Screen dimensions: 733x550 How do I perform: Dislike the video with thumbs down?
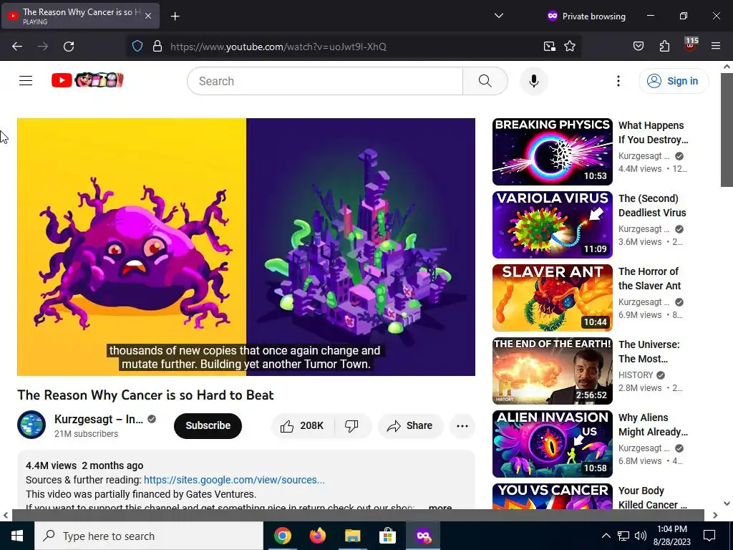point(351,425)
